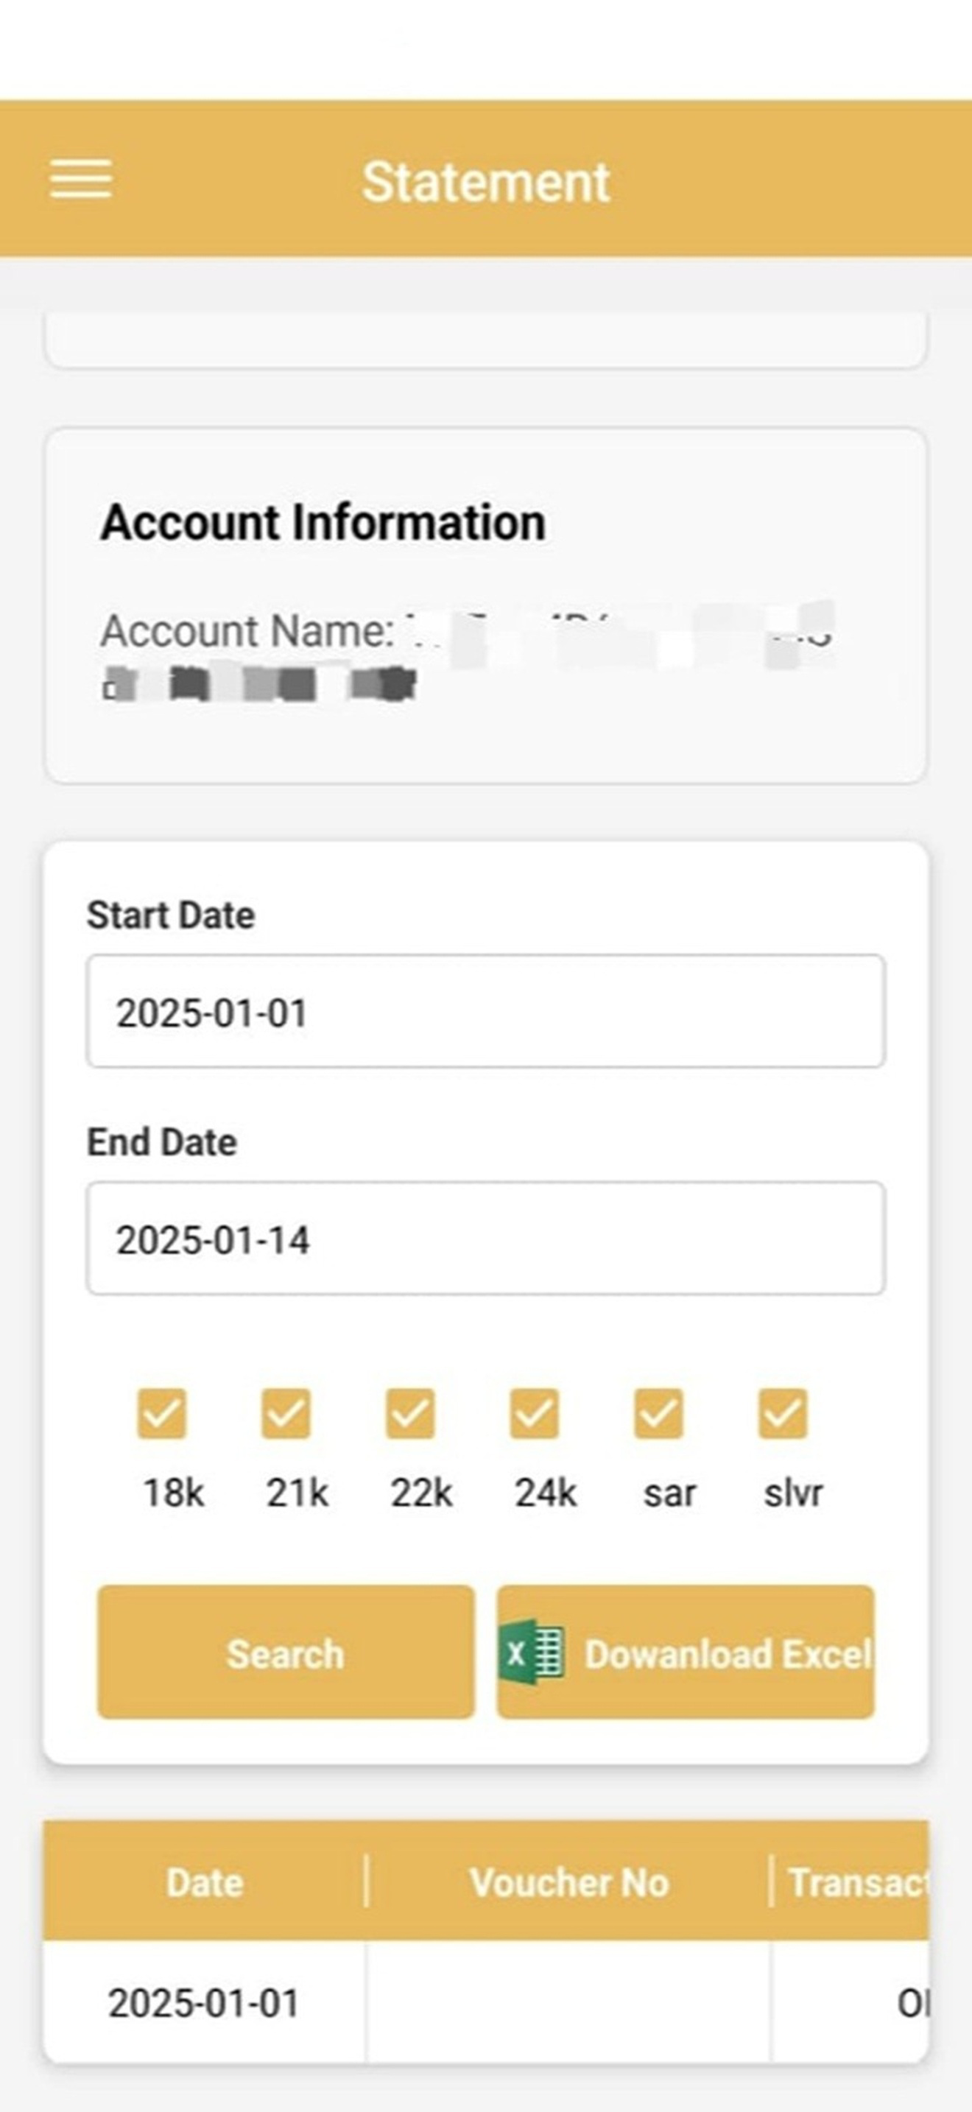Screen dimensions: 972x2112
Task: Open the End Date picker field
Action: coord(486,1238)
